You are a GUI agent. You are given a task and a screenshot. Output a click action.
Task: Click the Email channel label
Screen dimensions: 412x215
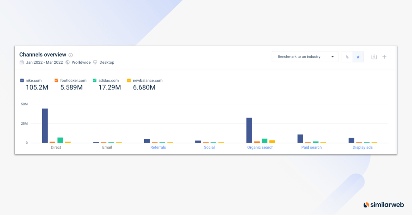(x=107, y=148)
